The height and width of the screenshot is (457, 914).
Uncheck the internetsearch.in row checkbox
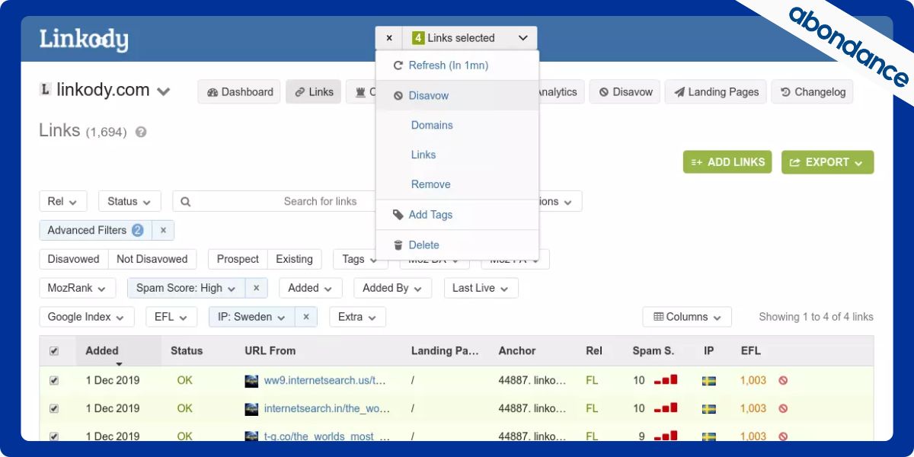[x=54, y=408]
